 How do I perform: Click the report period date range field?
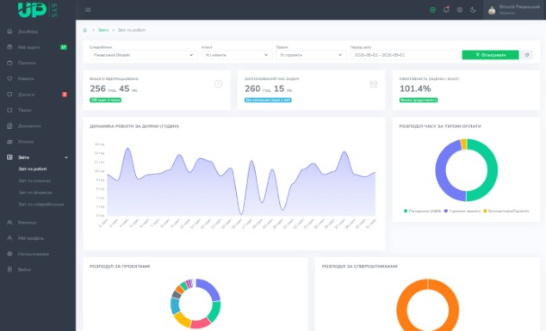(404, 55)
